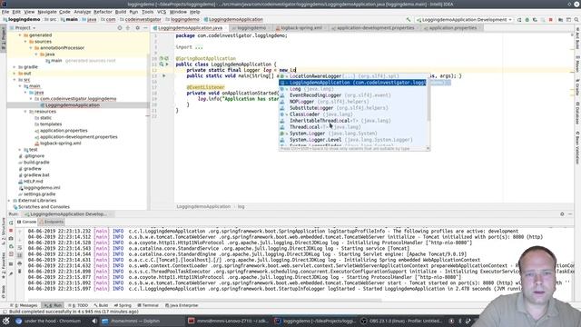Open run configuration dropdown
The image size is (581, 327).
pos(464,20)
